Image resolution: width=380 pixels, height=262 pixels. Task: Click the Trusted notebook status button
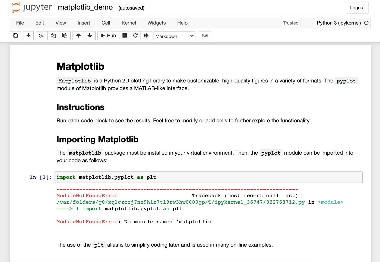(291, 23)
